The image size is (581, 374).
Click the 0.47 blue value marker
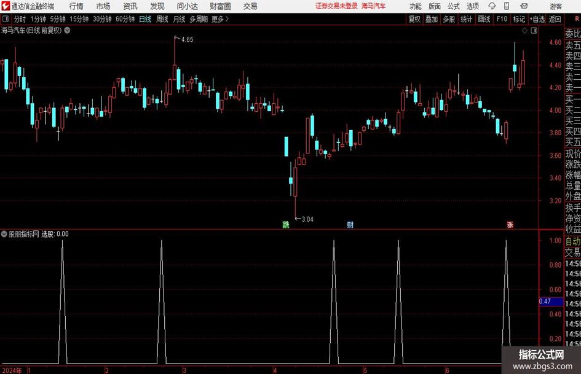click(551, 302)
